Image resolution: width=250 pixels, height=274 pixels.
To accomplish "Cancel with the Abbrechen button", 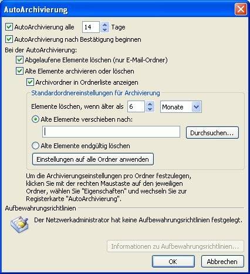I will click(x=222, y=261).
